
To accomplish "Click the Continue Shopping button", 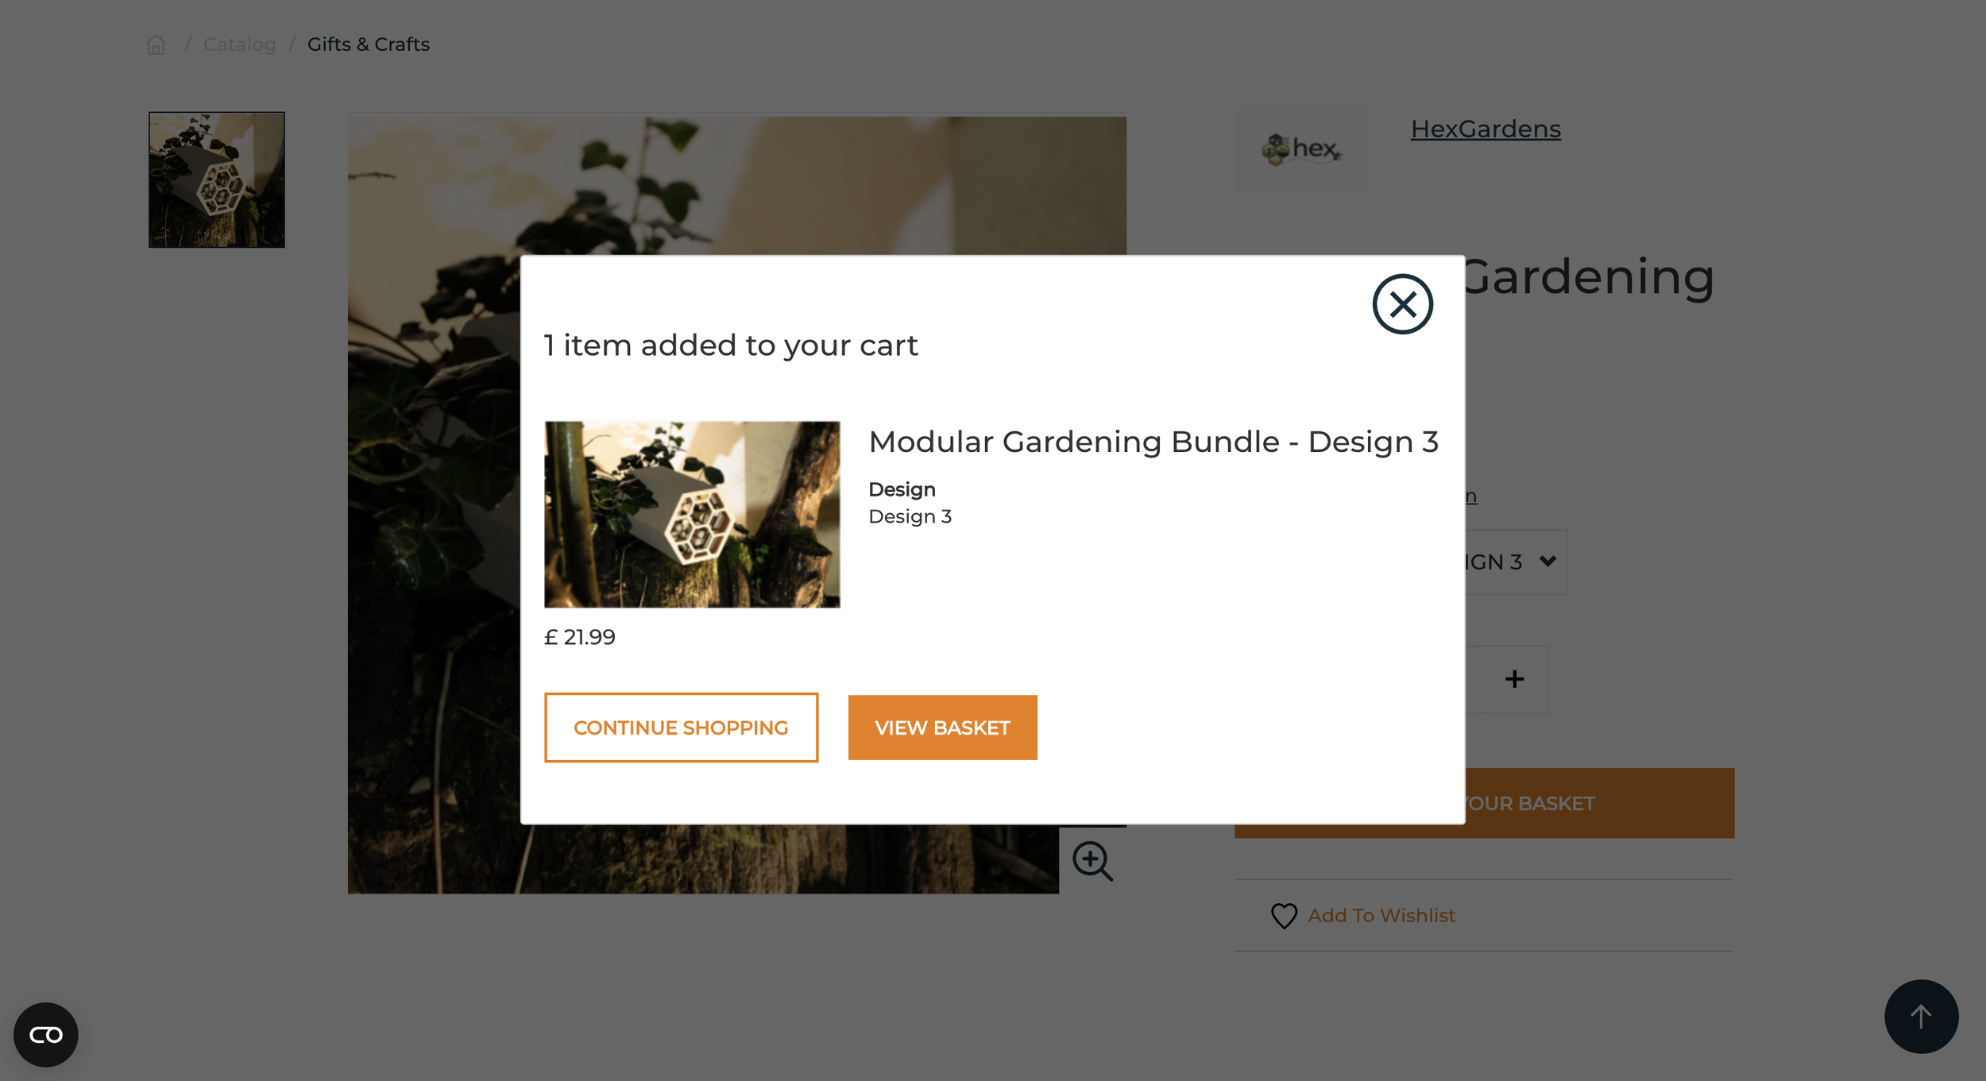I will tap(681, 728).
